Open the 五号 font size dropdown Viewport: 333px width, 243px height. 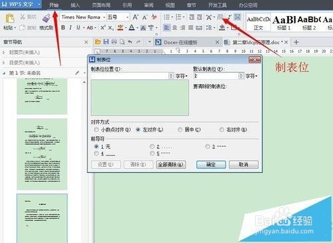[127, 17]
